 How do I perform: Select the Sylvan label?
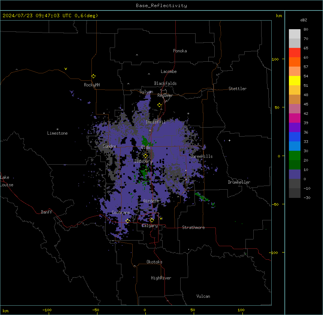pos(146,92)
